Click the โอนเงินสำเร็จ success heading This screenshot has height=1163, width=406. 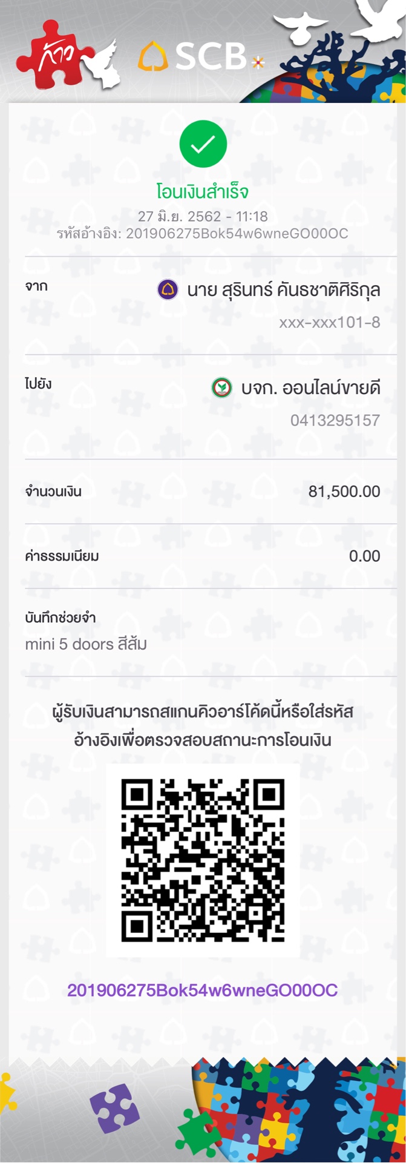[x=203, y=192]
